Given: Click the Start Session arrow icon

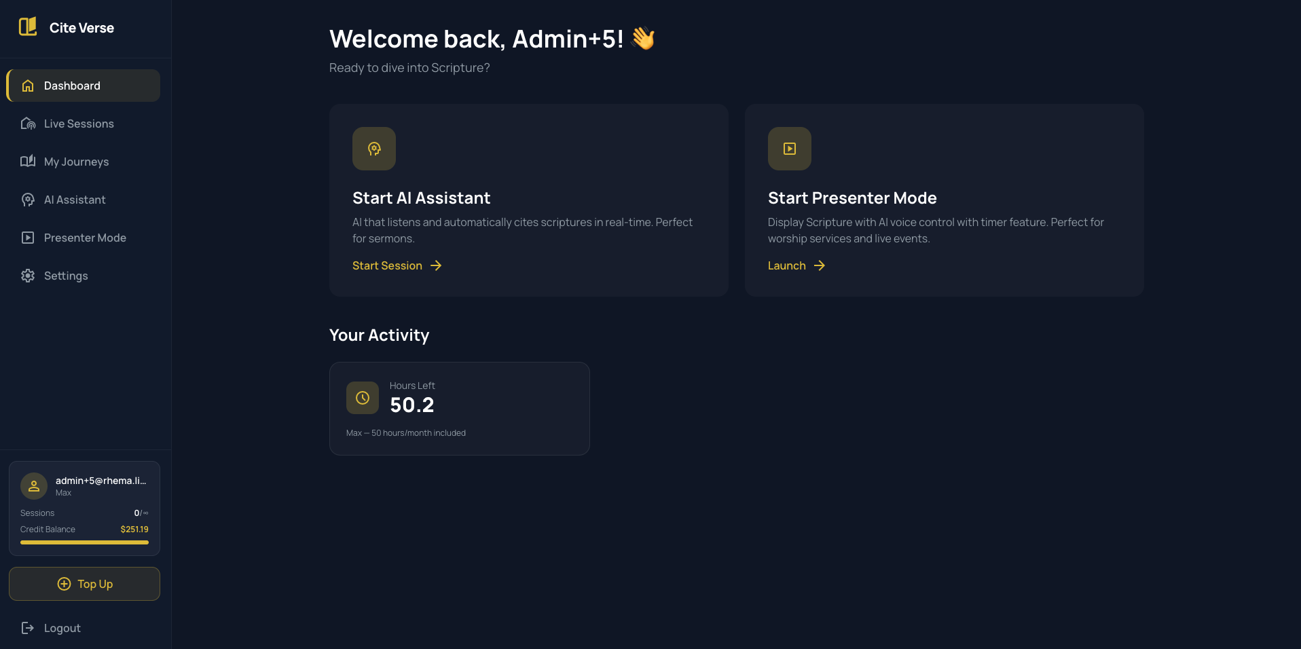Looking at the screenshot, I should pyautogui.click(x=436, y=265).
